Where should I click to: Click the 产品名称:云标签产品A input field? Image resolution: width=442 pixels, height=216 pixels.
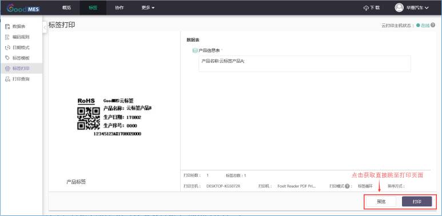pyautogui.click(x=304, y=63)
